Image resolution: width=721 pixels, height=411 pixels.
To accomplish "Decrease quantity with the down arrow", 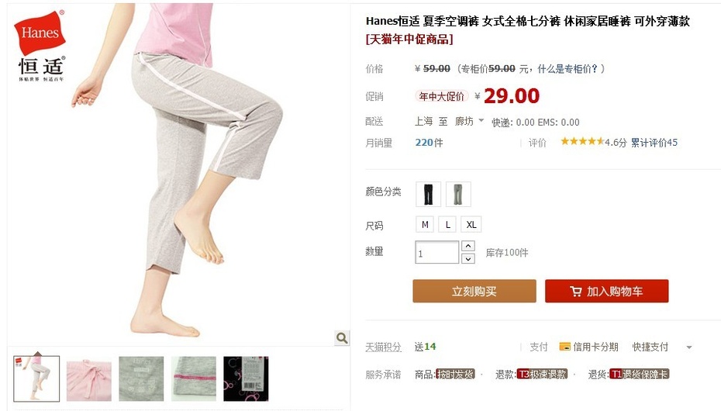I will pos(467,259).
